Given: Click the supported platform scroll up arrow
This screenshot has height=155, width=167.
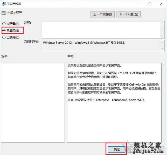Looking at the screenshot, I should pyautogui.click(x=162, y=43).
